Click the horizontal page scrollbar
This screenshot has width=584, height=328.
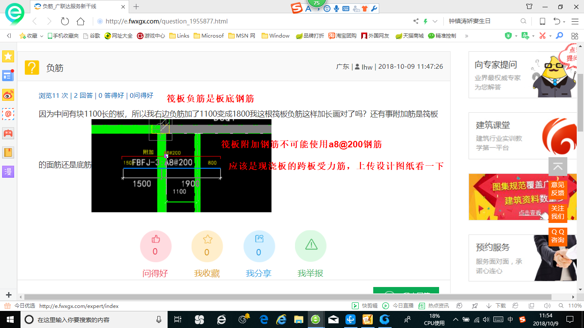point(288,297)
